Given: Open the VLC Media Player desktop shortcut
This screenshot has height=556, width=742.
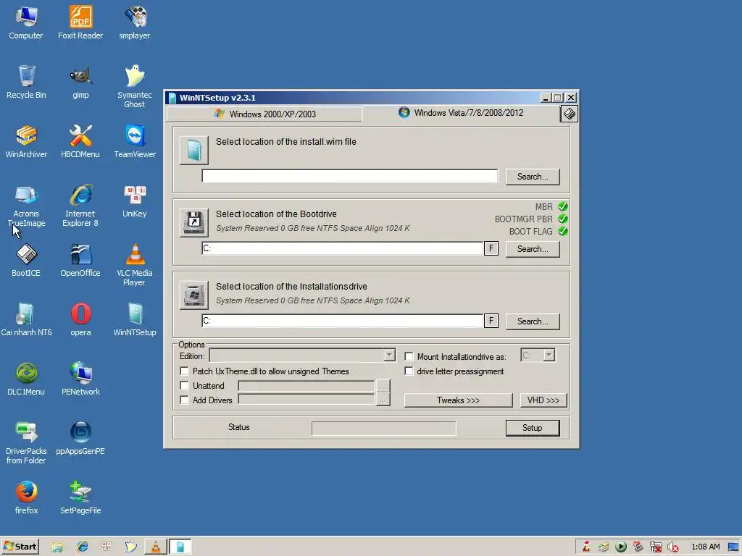Looking at the screenshot, I should (135, 265).
